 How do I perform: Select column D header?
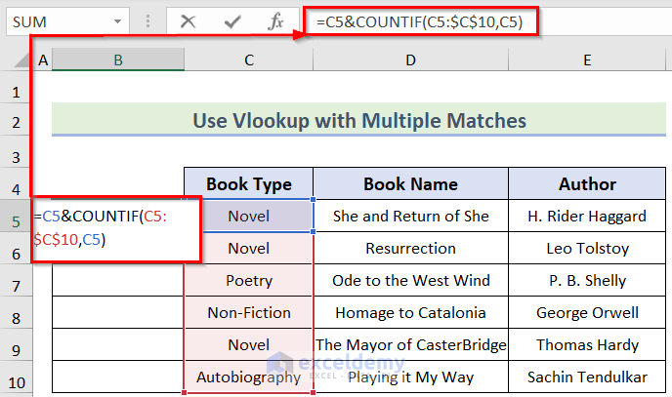[x=410, y=60]
